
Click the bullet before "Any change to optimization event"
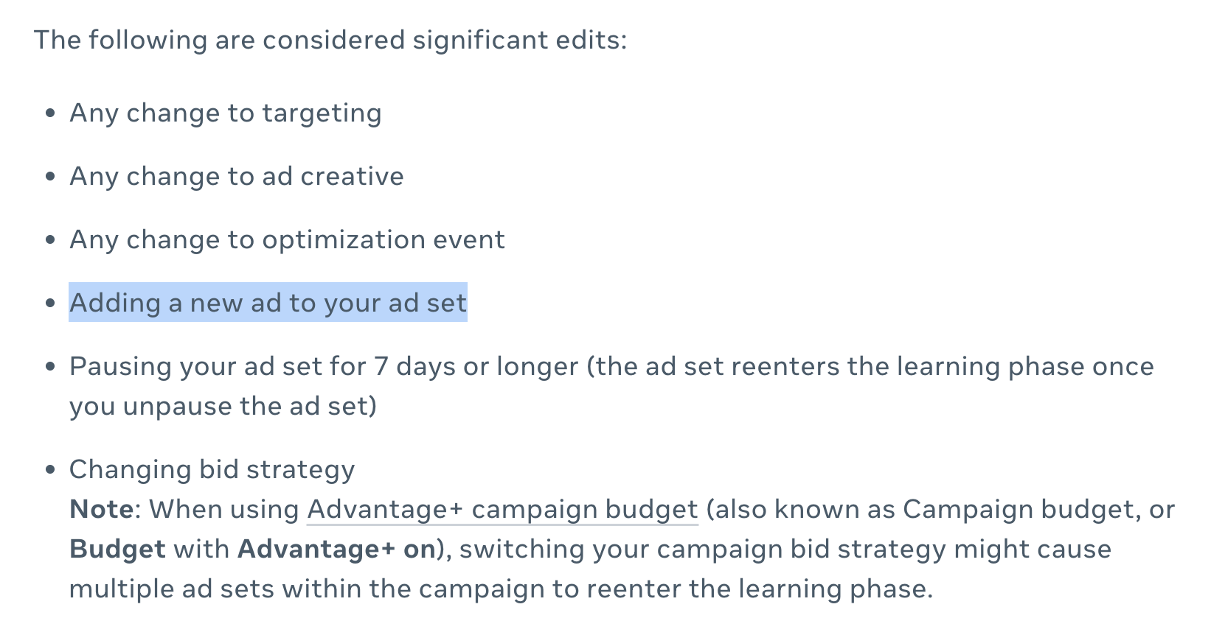coord(50,240)
